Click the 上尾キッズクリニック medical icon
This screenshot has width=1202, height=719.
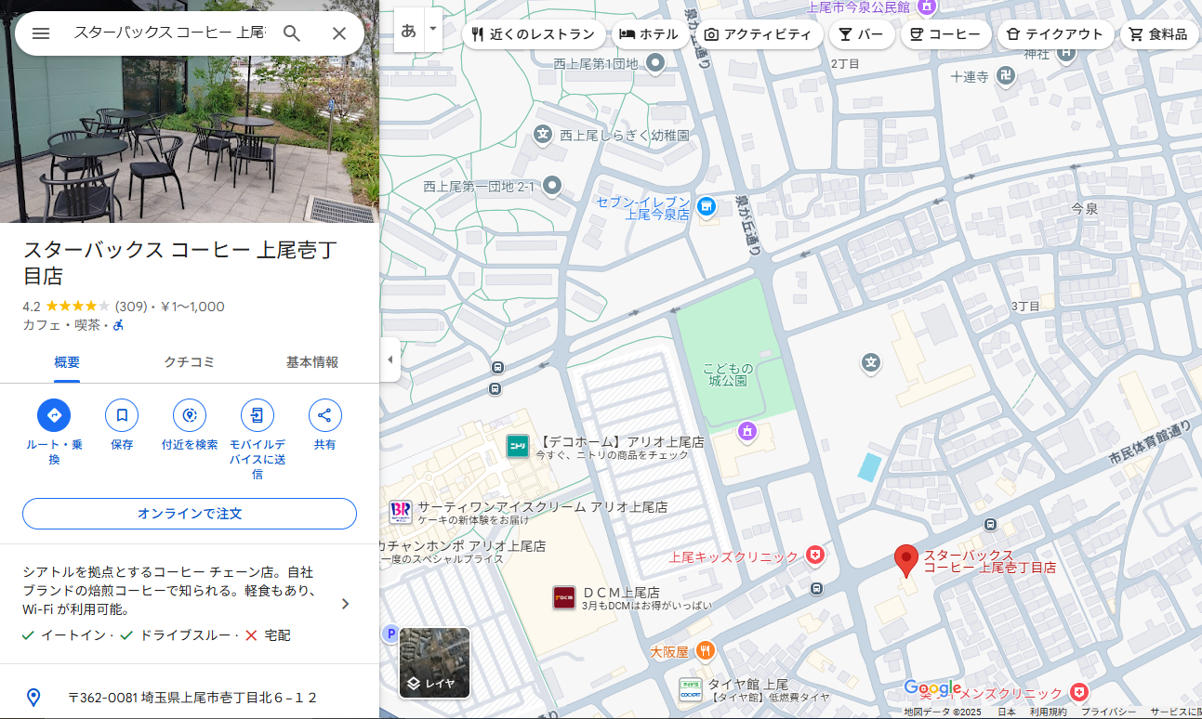pos(815,555)
